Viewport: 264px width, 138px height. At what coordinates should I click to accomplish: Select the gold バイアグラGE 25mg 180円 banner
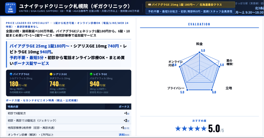point(190,5)
